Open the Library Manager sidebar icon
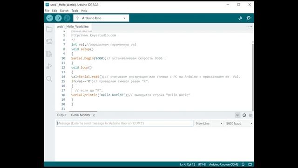 coord(49,54)
